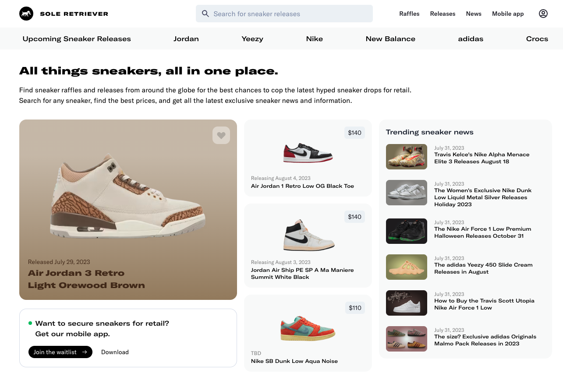The width and height of the screenshot is (563, 387).
Task: Open the Travis Kelce Nike Alpha Menace article
Action: (482, 158)
